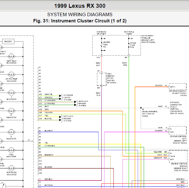Image resolution: width=189 pixels, height=188 pixels.
Task: Click connector pin label K13
Action: tap(98, 57)
